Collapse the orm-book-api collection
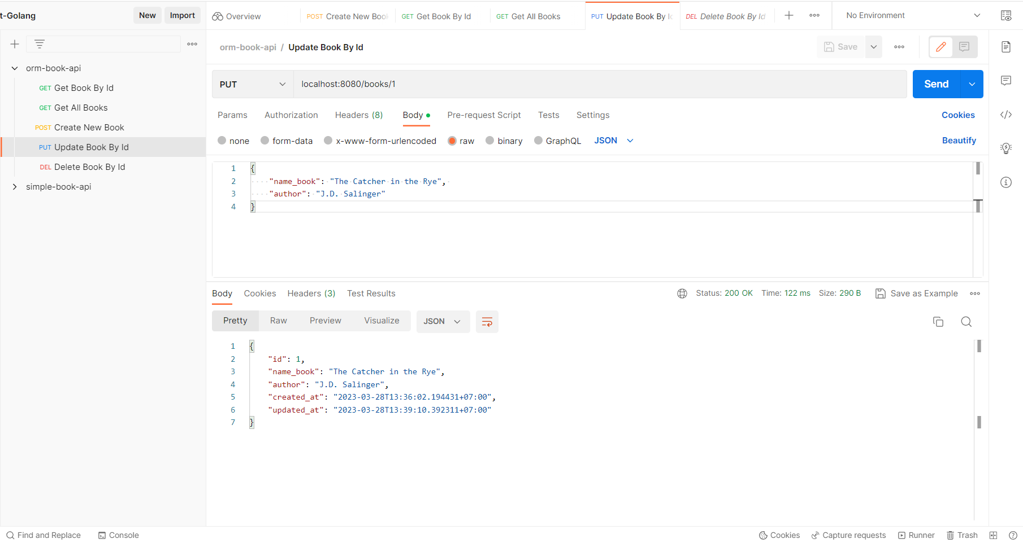 coord(15,68)
